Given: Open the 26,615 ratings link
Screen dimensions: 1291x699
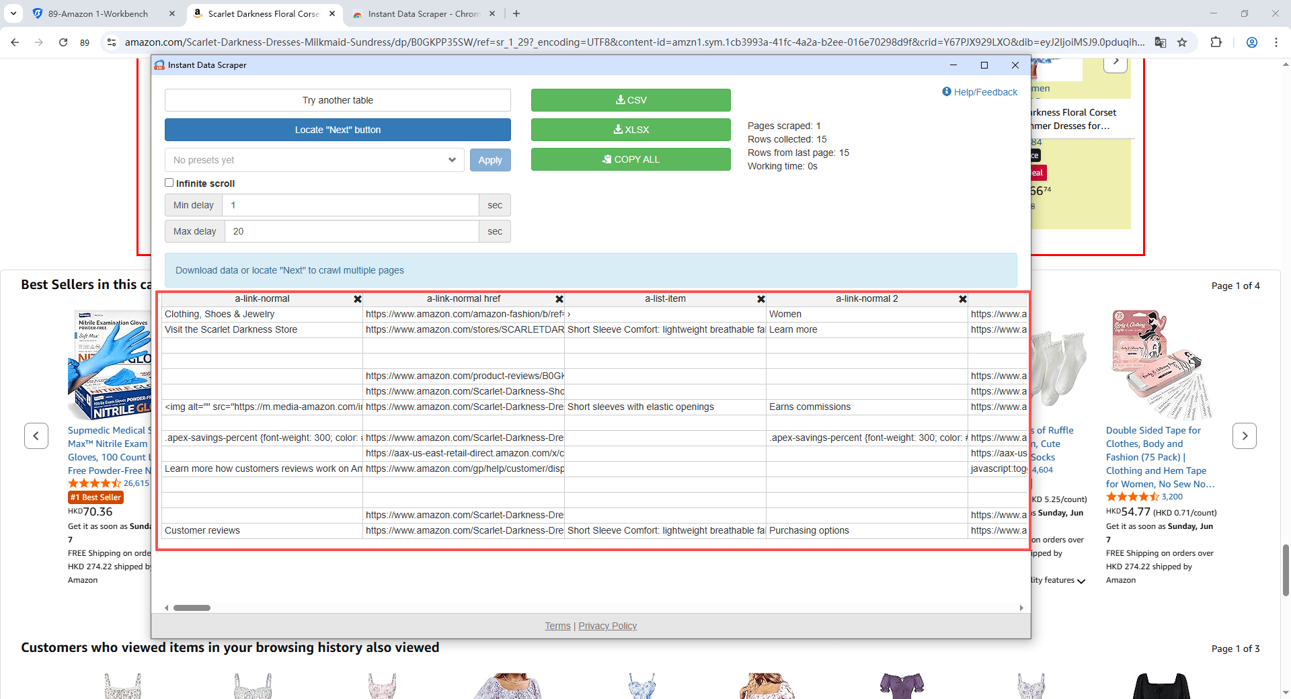Looking at the screenshot, I should [136, 483].
